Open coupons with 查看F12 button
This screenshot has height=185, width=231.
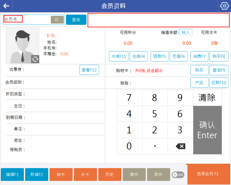(x=89, y=70)
